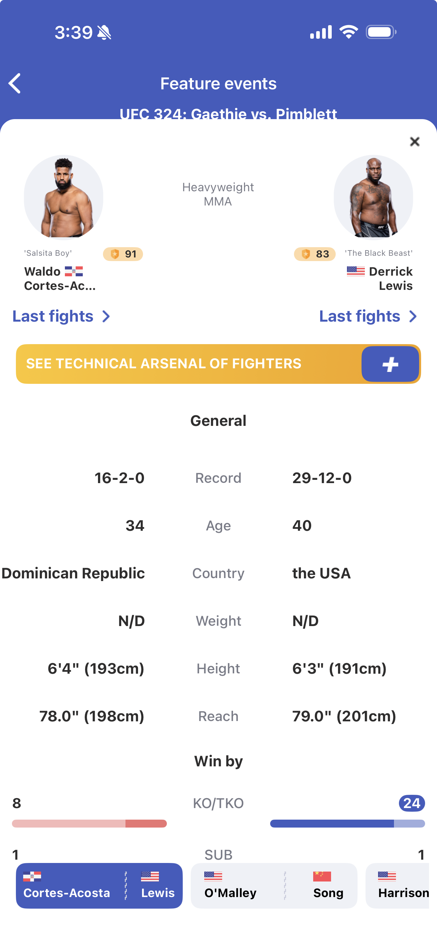Tap the Wi-Fi icon in the status bar

(348, 32)
